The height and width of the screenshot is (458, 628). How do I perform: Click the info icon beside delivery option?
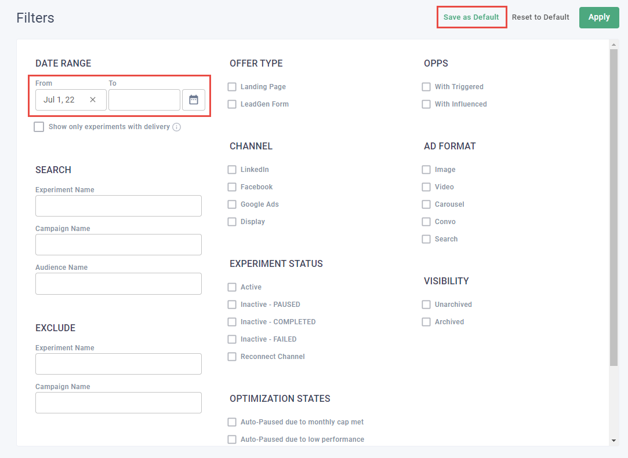(x=177, y=127)
